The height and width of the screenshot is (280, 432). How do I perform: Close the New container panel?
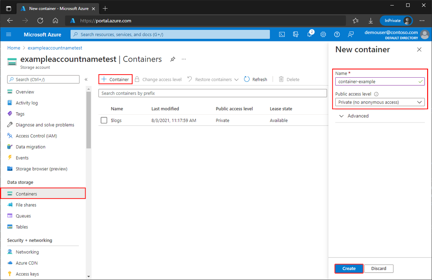tap(419, 50)
